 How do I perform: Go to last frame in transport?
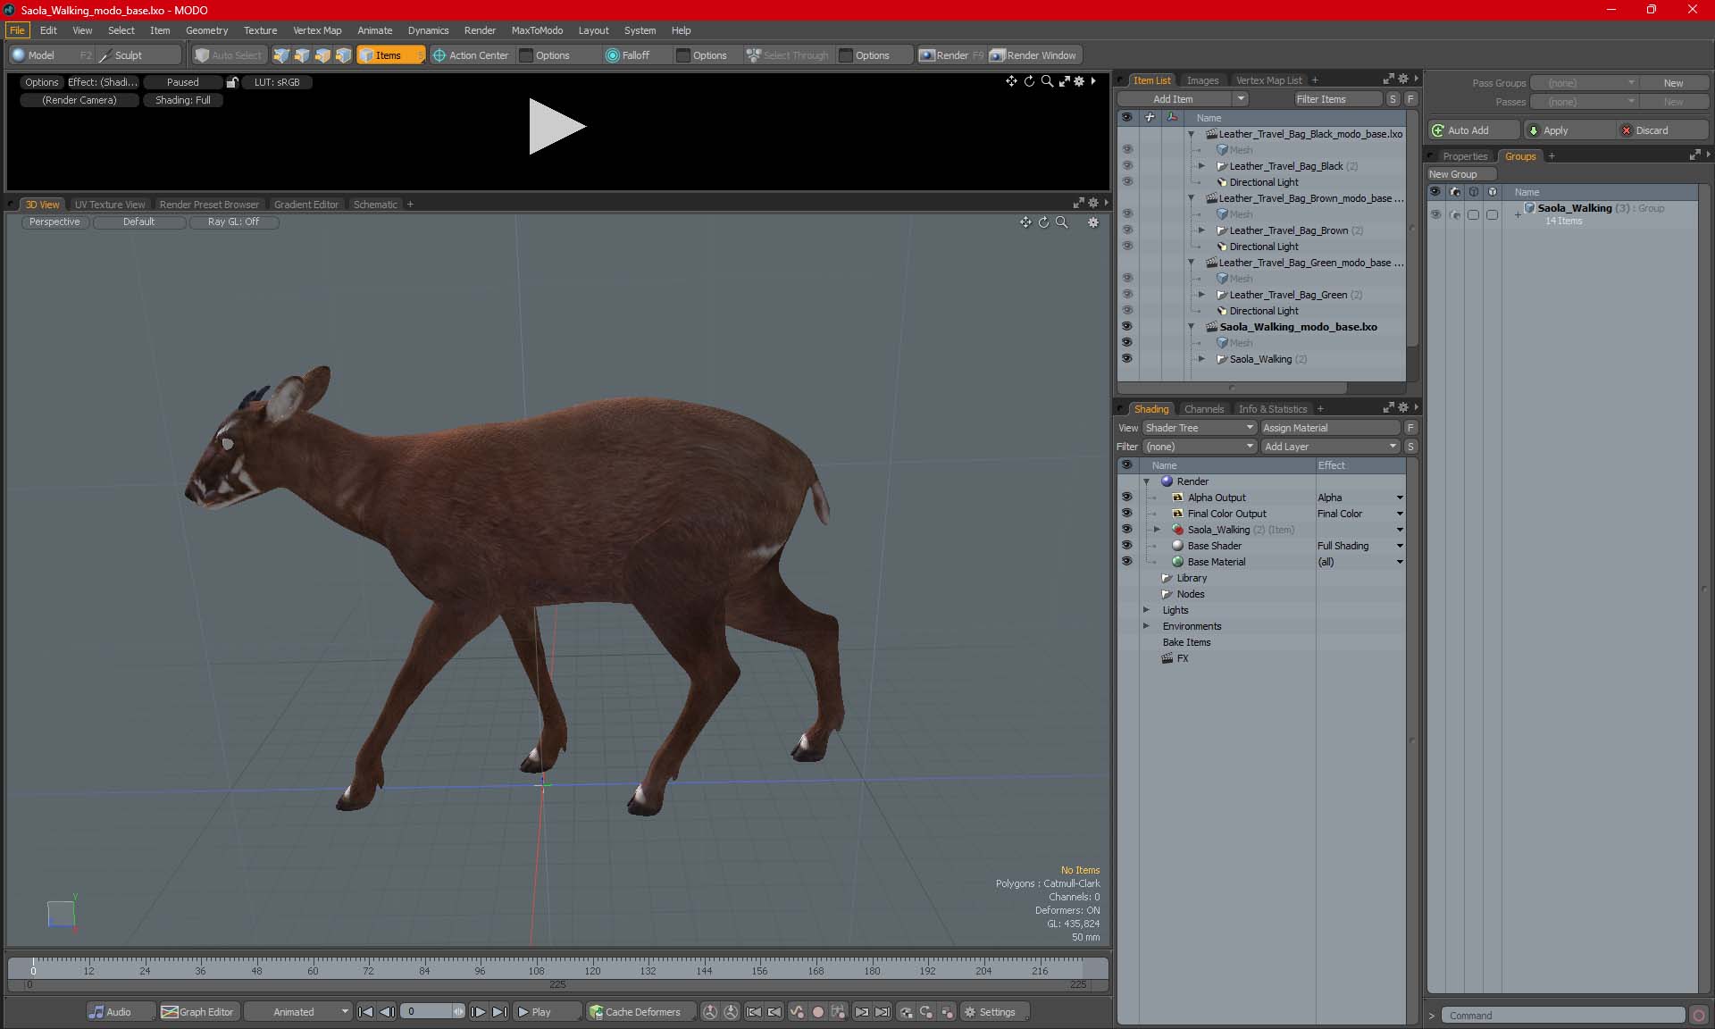499,1012
